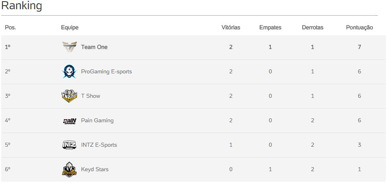The height and width of the screenshot is (184, 387).
Task: Click the T Show team logo
Action: point(69,96)
